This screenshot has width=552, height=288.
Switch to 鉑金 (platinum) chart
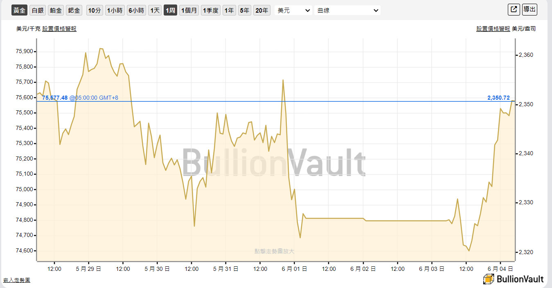[56, 10]
